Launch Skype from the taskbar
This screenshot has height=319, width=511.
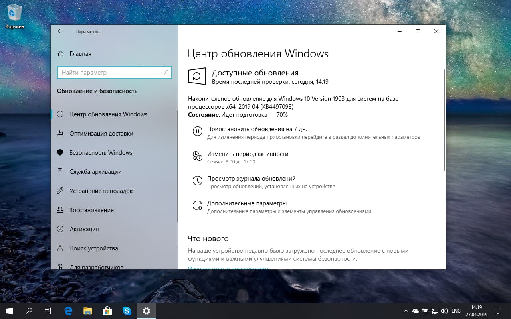click(127, 311)
